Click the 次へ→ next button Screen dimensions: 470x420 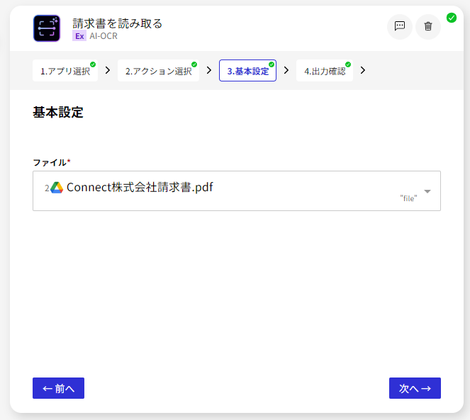[x=415, y=388]
